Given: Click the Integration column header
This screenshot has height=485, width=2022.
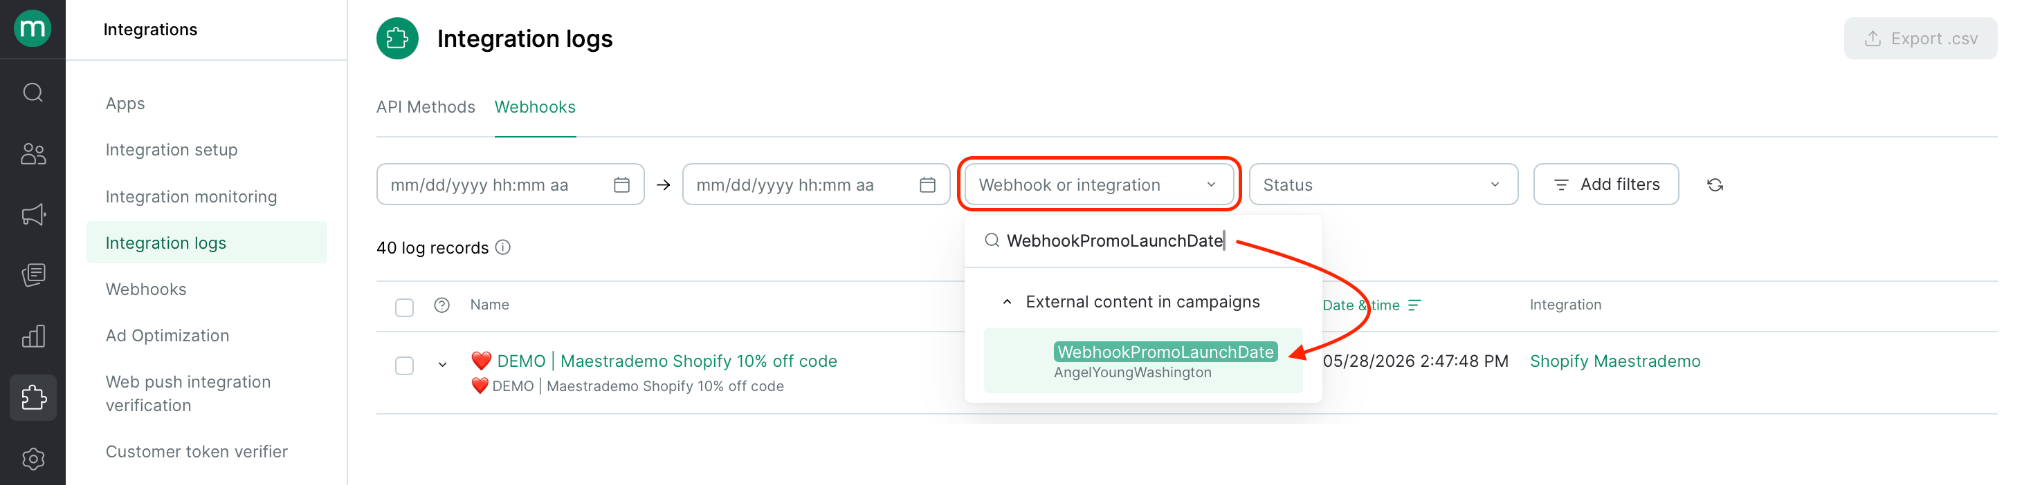Looking at the screenshot, I should coord(1565,305).
